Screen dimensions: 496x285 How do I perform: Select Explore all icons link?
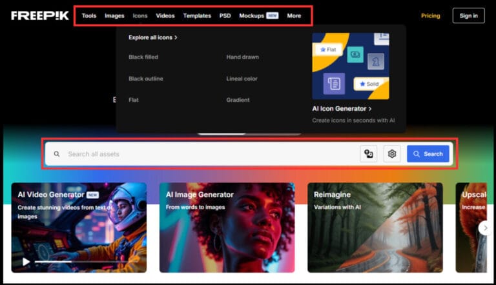(x=152, y=37)
